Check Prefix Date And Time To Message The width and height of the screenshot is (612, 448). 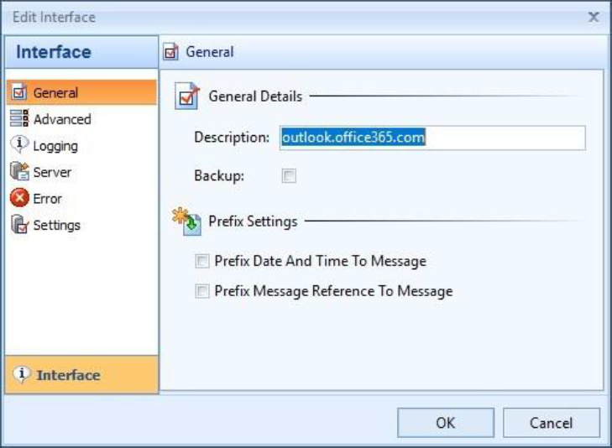201,262
